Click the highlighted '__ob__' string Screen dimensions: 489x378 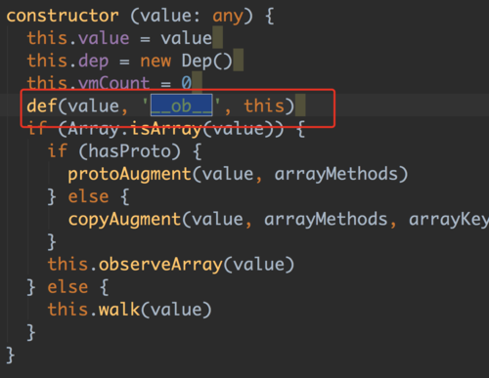tap(182, 105)
